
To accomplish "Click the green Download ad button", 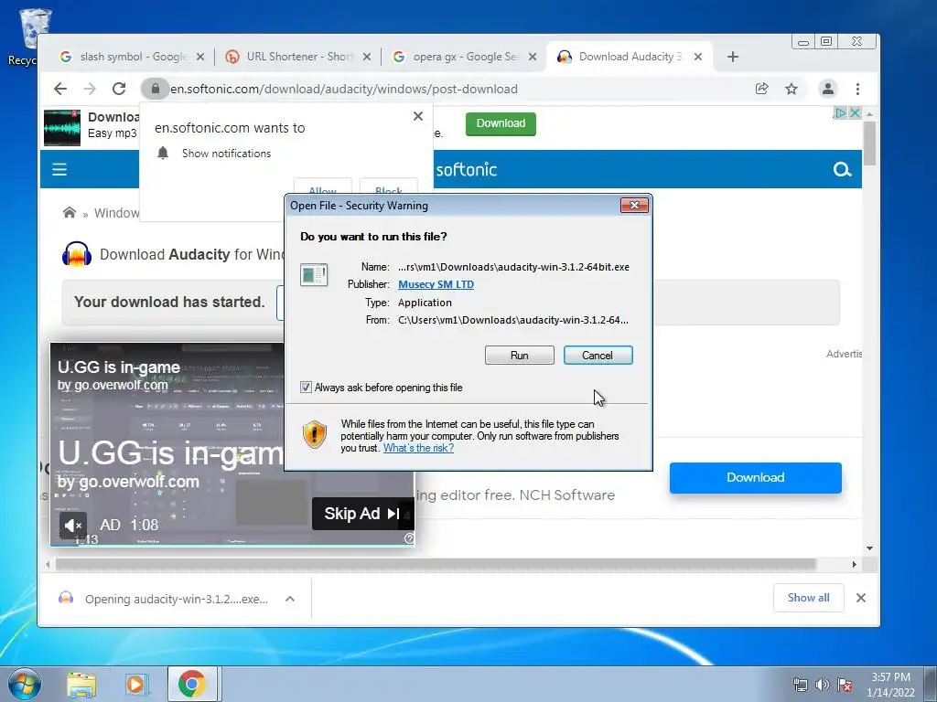I will tap(501, 123).
